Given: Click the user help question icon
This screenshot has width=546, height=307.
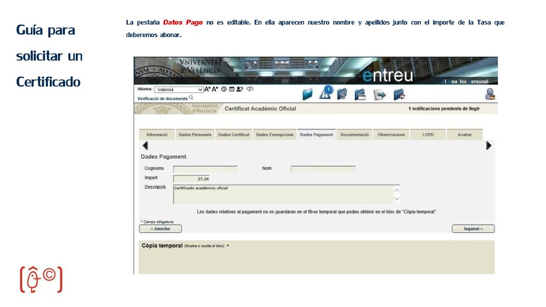Looking at the screenshot, I should [239, 89].
